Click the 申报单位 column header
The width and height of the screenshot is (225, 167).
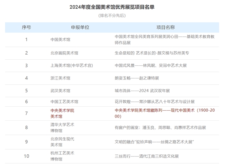point(80,27)
